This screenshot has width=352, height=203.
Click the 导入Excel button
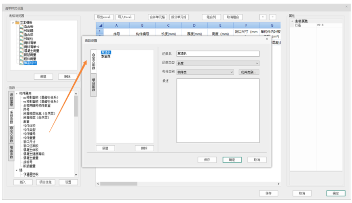click(125, 17)
